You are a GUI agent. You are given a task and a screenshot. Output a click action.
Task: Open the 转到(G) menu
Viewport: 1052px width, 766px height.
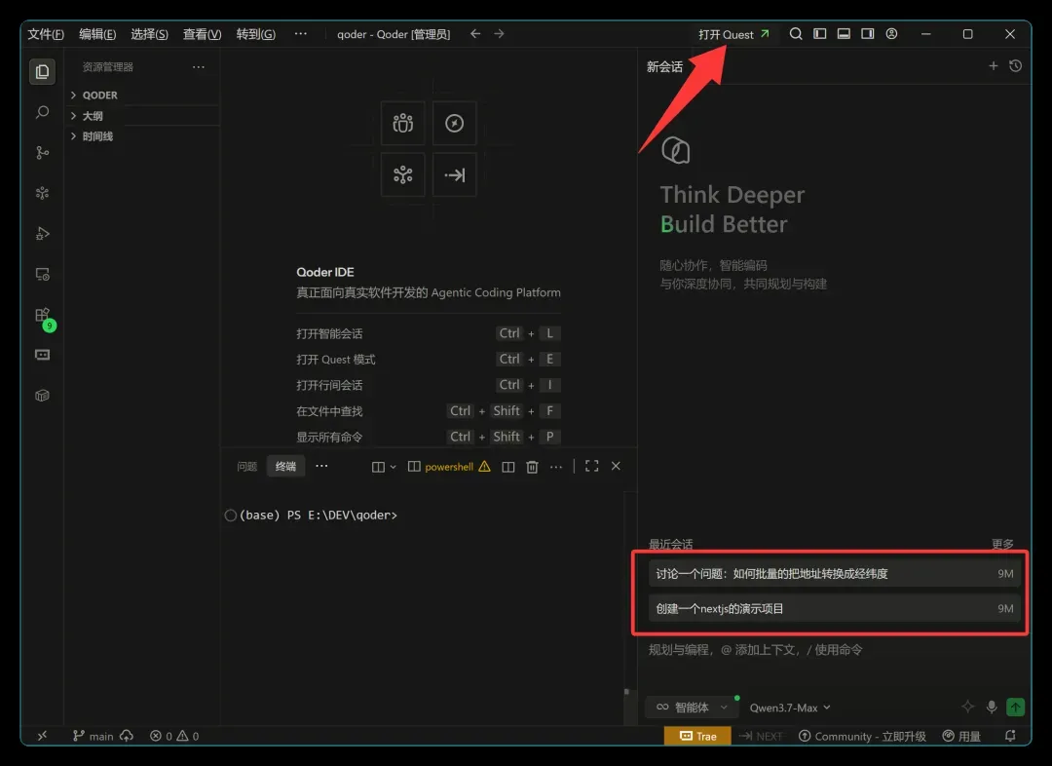[x=255, y=34]
